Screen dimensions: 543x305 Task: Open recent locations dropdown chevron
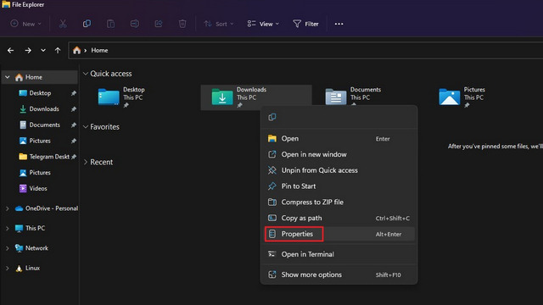tap(43, 51)
